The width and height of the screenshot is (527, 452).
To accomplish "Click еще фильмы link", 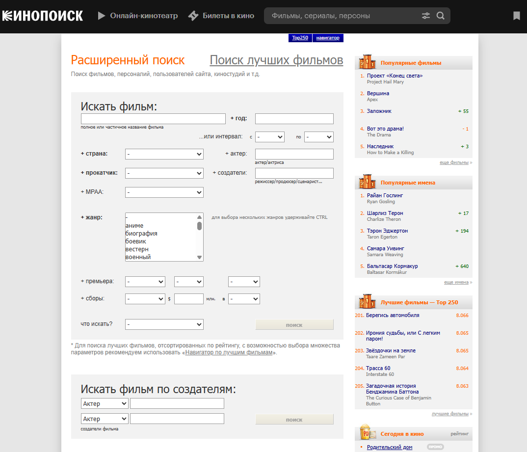I will (454, 162).
